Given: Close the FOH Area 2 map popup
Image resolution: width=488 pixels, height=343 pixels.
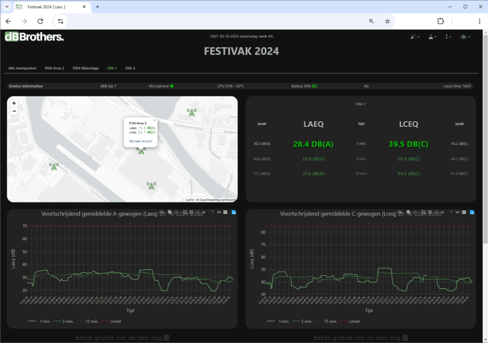Looking at the screenshot, I should point(154,120).
